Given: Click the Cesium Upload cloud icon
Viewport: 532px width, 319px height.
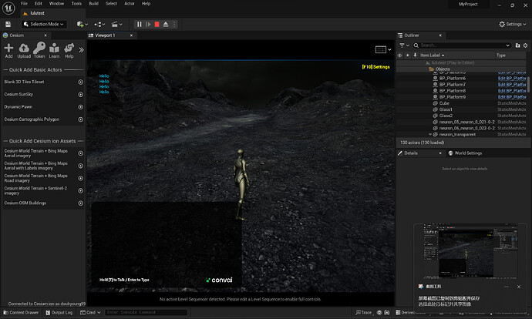Looking at the screenshot, I should (x=24, y=51).
